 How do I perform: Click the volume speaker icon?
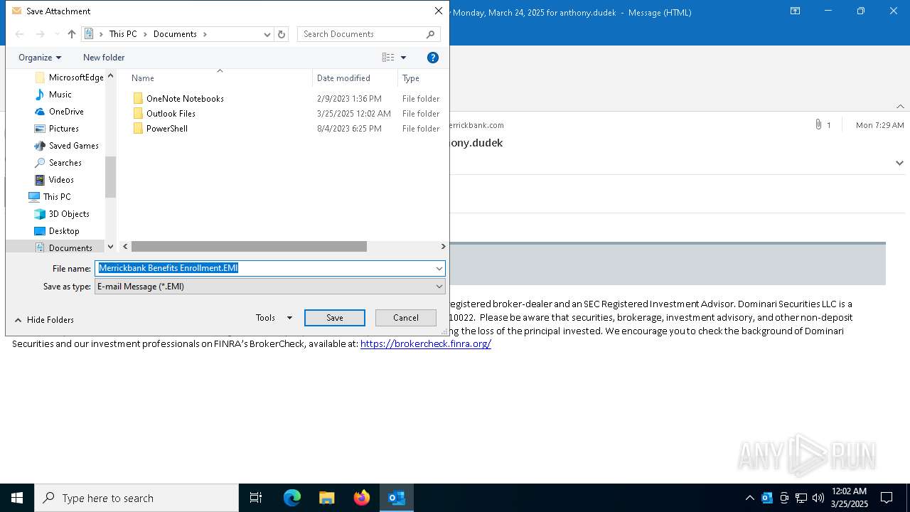(x=818, y=498)
